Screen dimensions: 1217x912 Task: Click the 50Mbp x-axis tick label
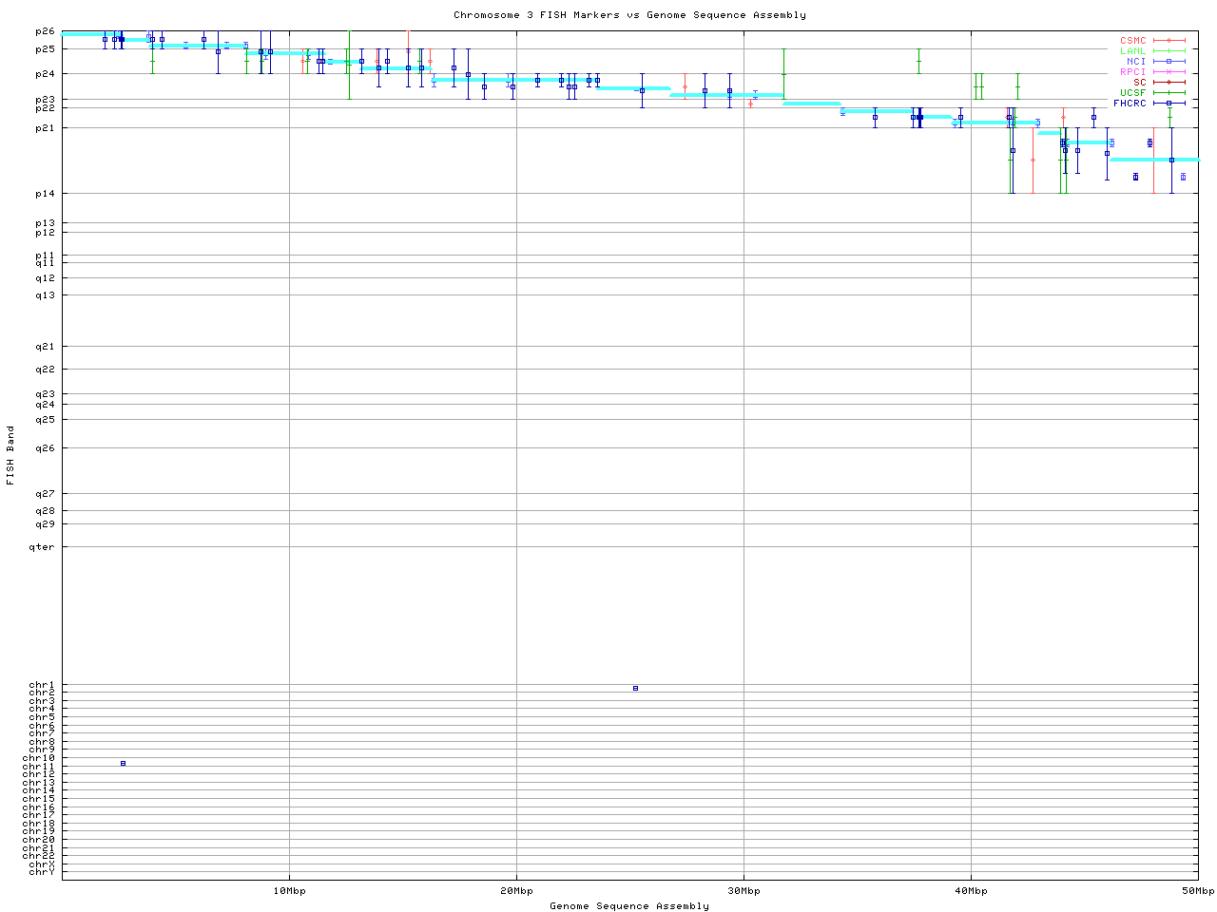[x=1197, y=891]
